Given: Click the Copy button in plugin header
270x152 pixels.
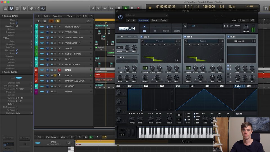Looking at the screenshot, I should pyautogui.click(x=154, y=20).
